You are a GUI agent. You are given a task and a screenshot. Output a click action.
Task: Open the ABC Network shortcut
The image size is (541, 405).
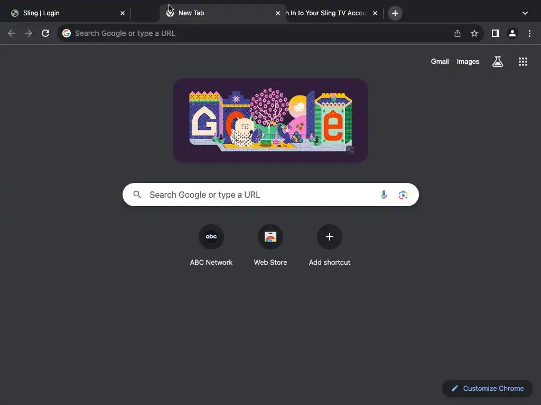tap(211, 245)
